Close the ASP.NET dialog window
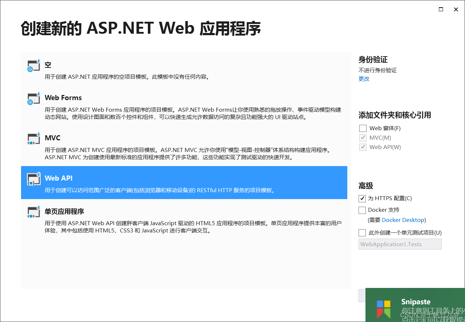465x322 pixels. click(x=456, y=9)
